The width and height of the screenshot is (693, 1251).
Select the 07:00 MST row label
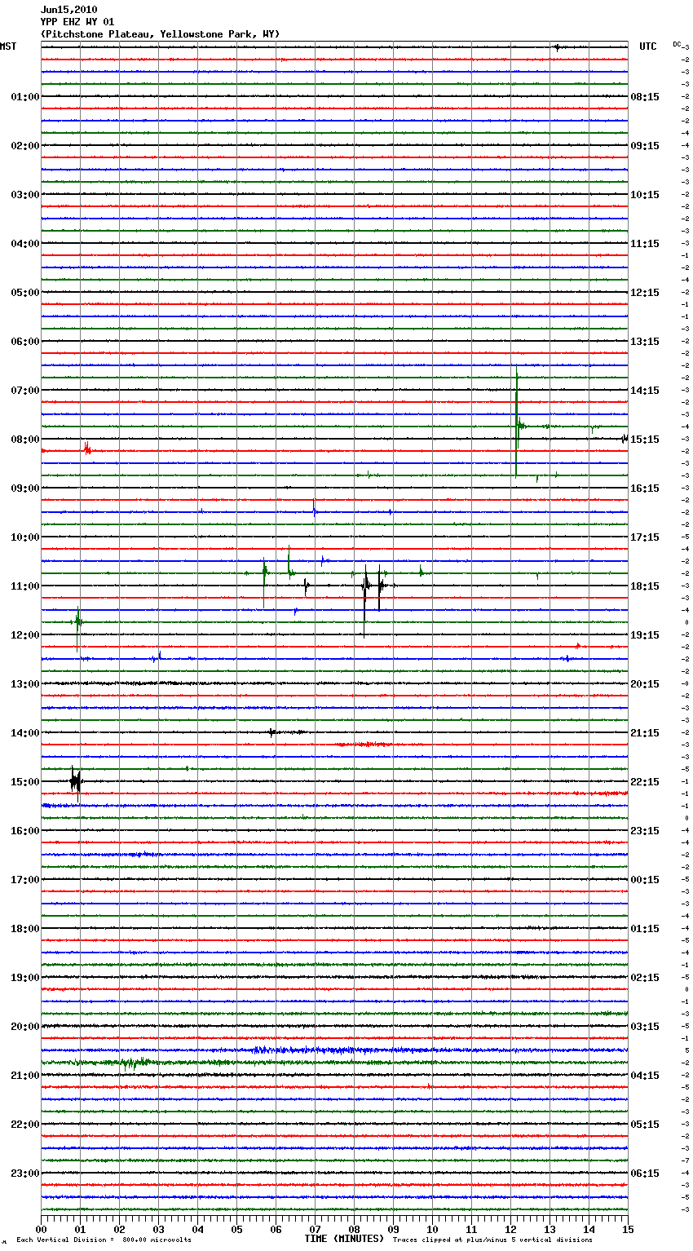coord(25,391)
